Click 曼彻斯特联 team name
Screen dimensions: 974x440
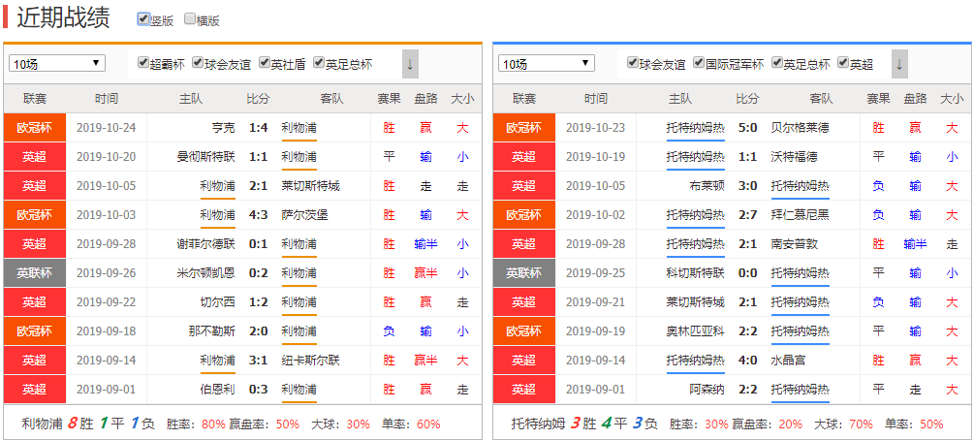[x=206, y=157]
